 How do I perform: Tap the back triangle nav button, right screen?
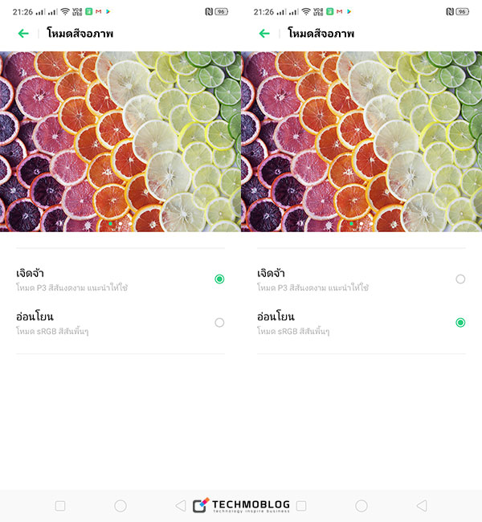pyautogui.click(x=422, y=506)
